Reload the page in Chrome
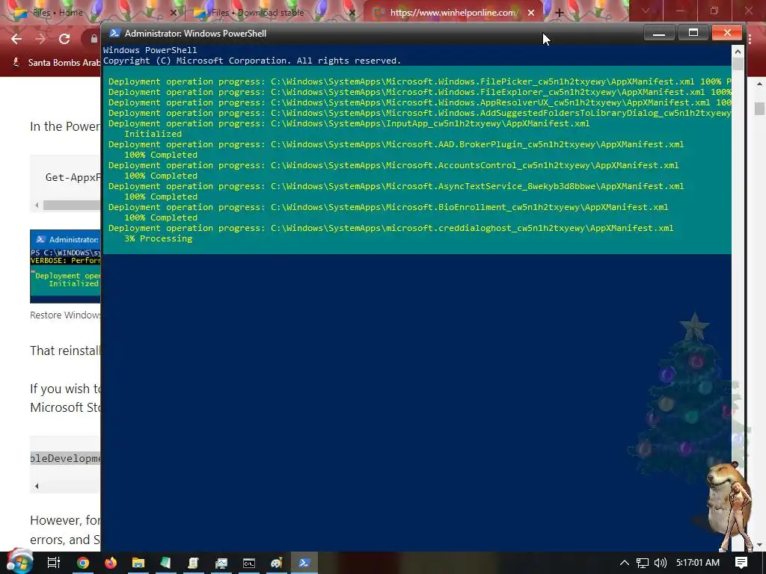The height and width of the screenshot is (574, 766). point(64,39)
